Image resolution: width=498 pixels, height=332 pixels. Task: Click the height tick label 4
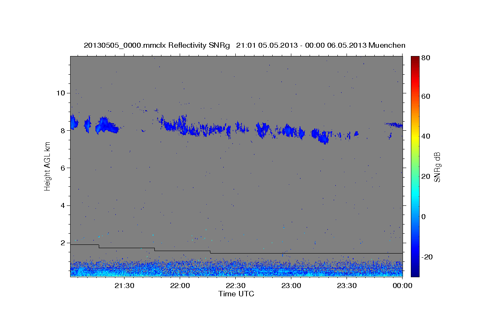point(63,205)
